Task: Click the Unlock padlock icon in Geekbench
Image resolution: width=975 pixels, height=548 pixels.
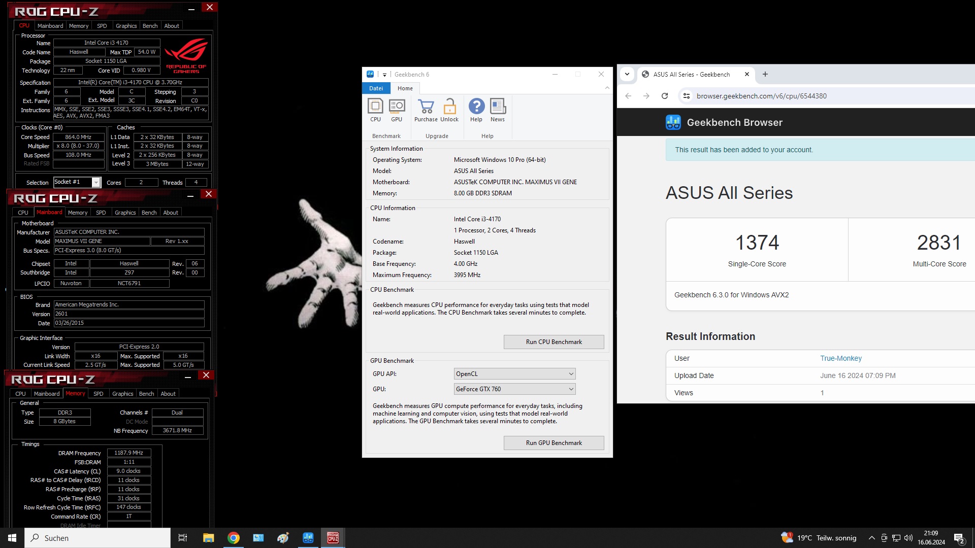Action: 449,110
